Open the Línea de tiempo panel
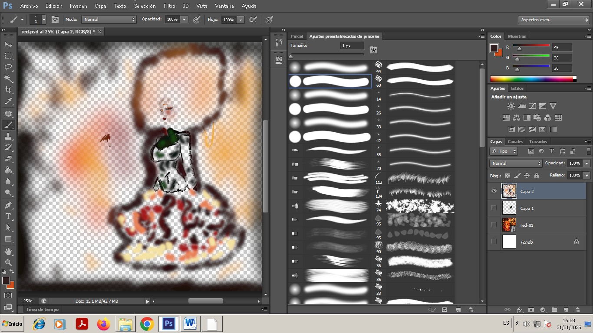 [43, 309]
